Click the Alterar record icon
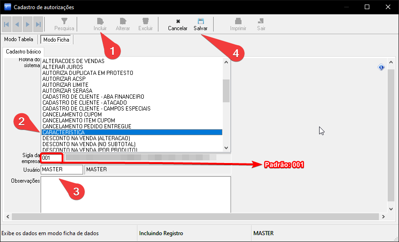 pos(122,21)
